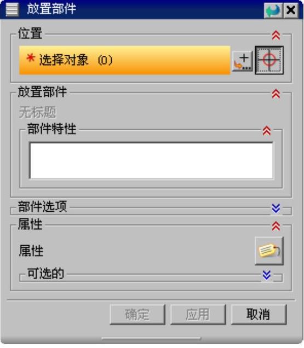Collapse the 部件特性 subsection chevron
This screenshot has width=304, height=348.
(x=267, y=130)
